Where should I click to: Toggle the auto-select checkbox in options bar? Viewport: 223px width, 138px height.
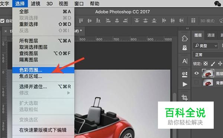pos(2,21)
